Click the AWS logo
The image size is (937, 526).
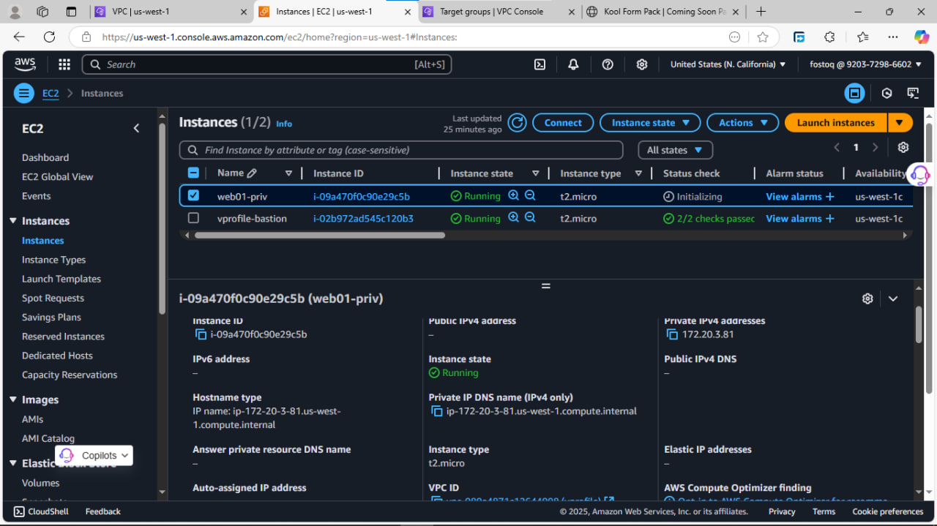(25, 64)
